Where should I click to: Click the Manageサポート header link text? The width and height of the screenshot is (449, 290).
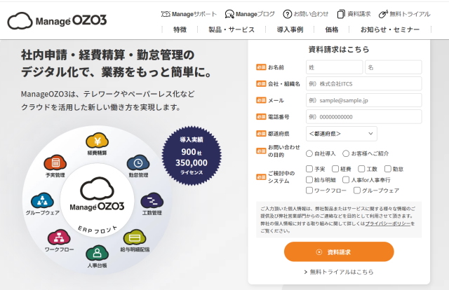click(194, 14)
